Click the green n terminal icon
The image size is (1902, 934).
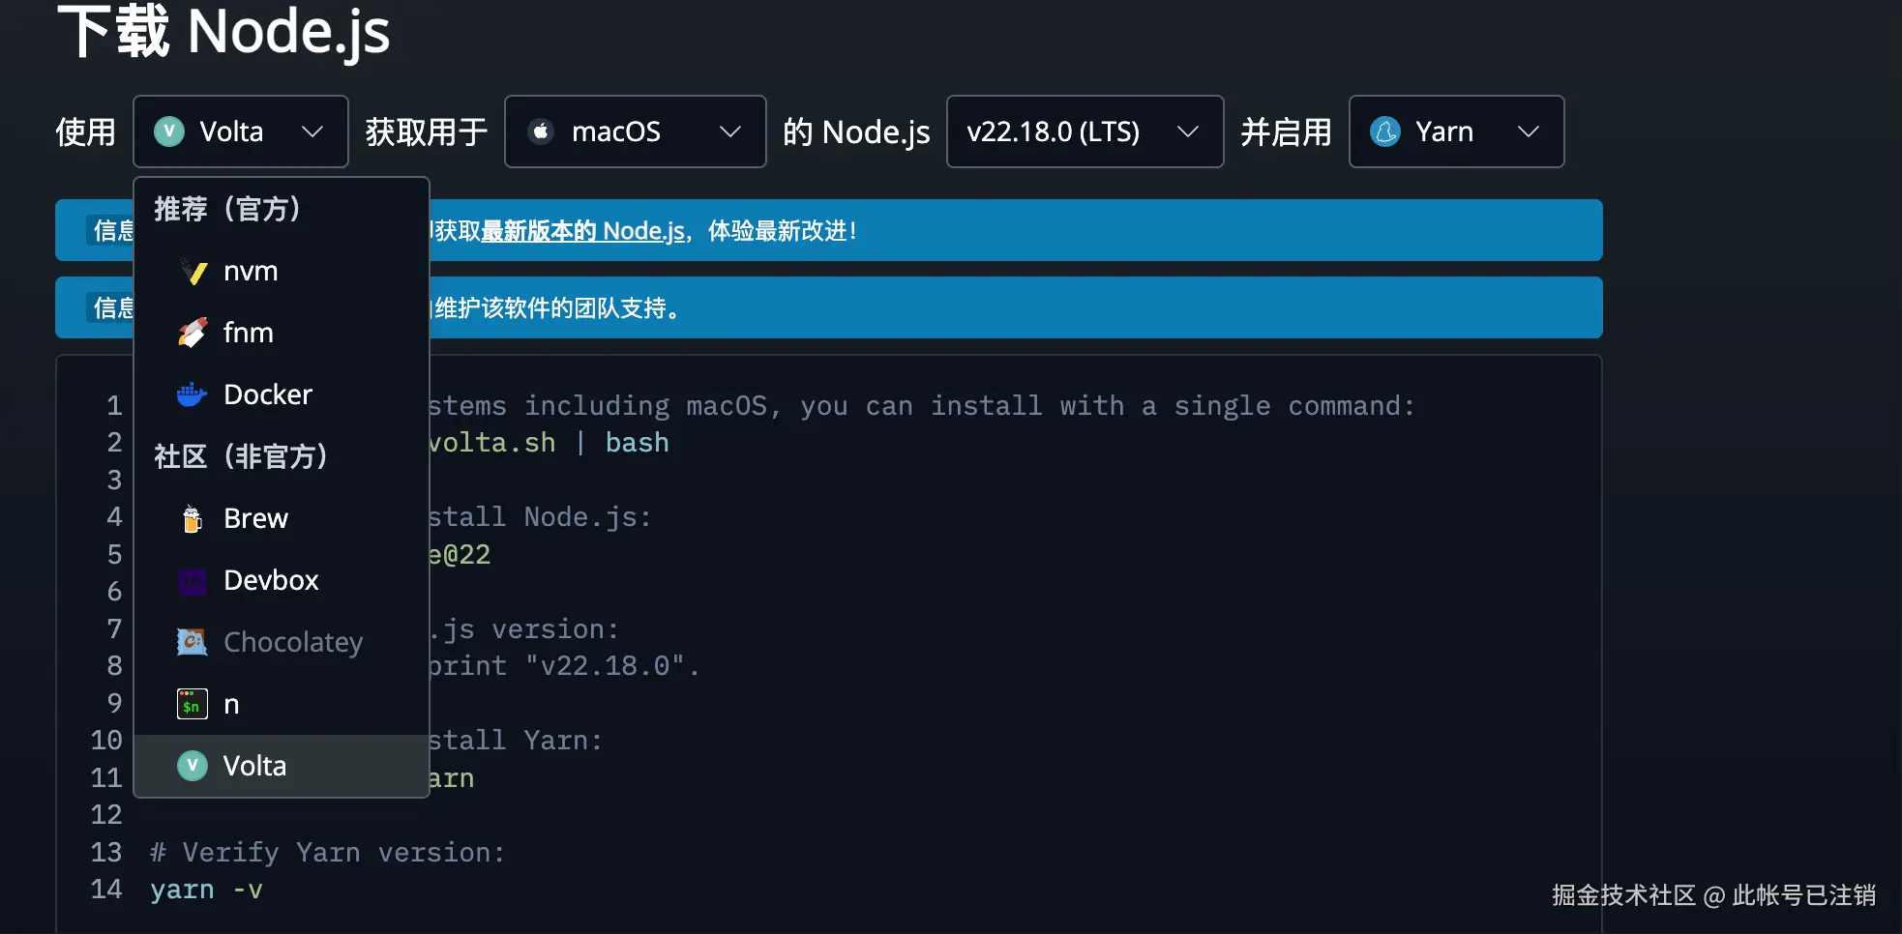191,704
